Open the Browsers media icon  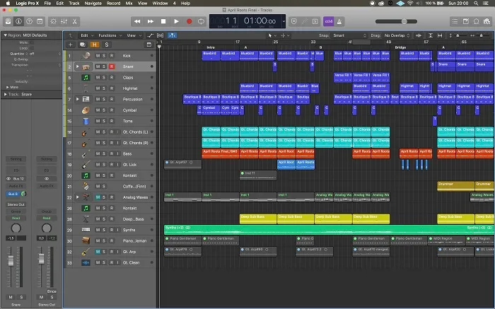[487, 21]
